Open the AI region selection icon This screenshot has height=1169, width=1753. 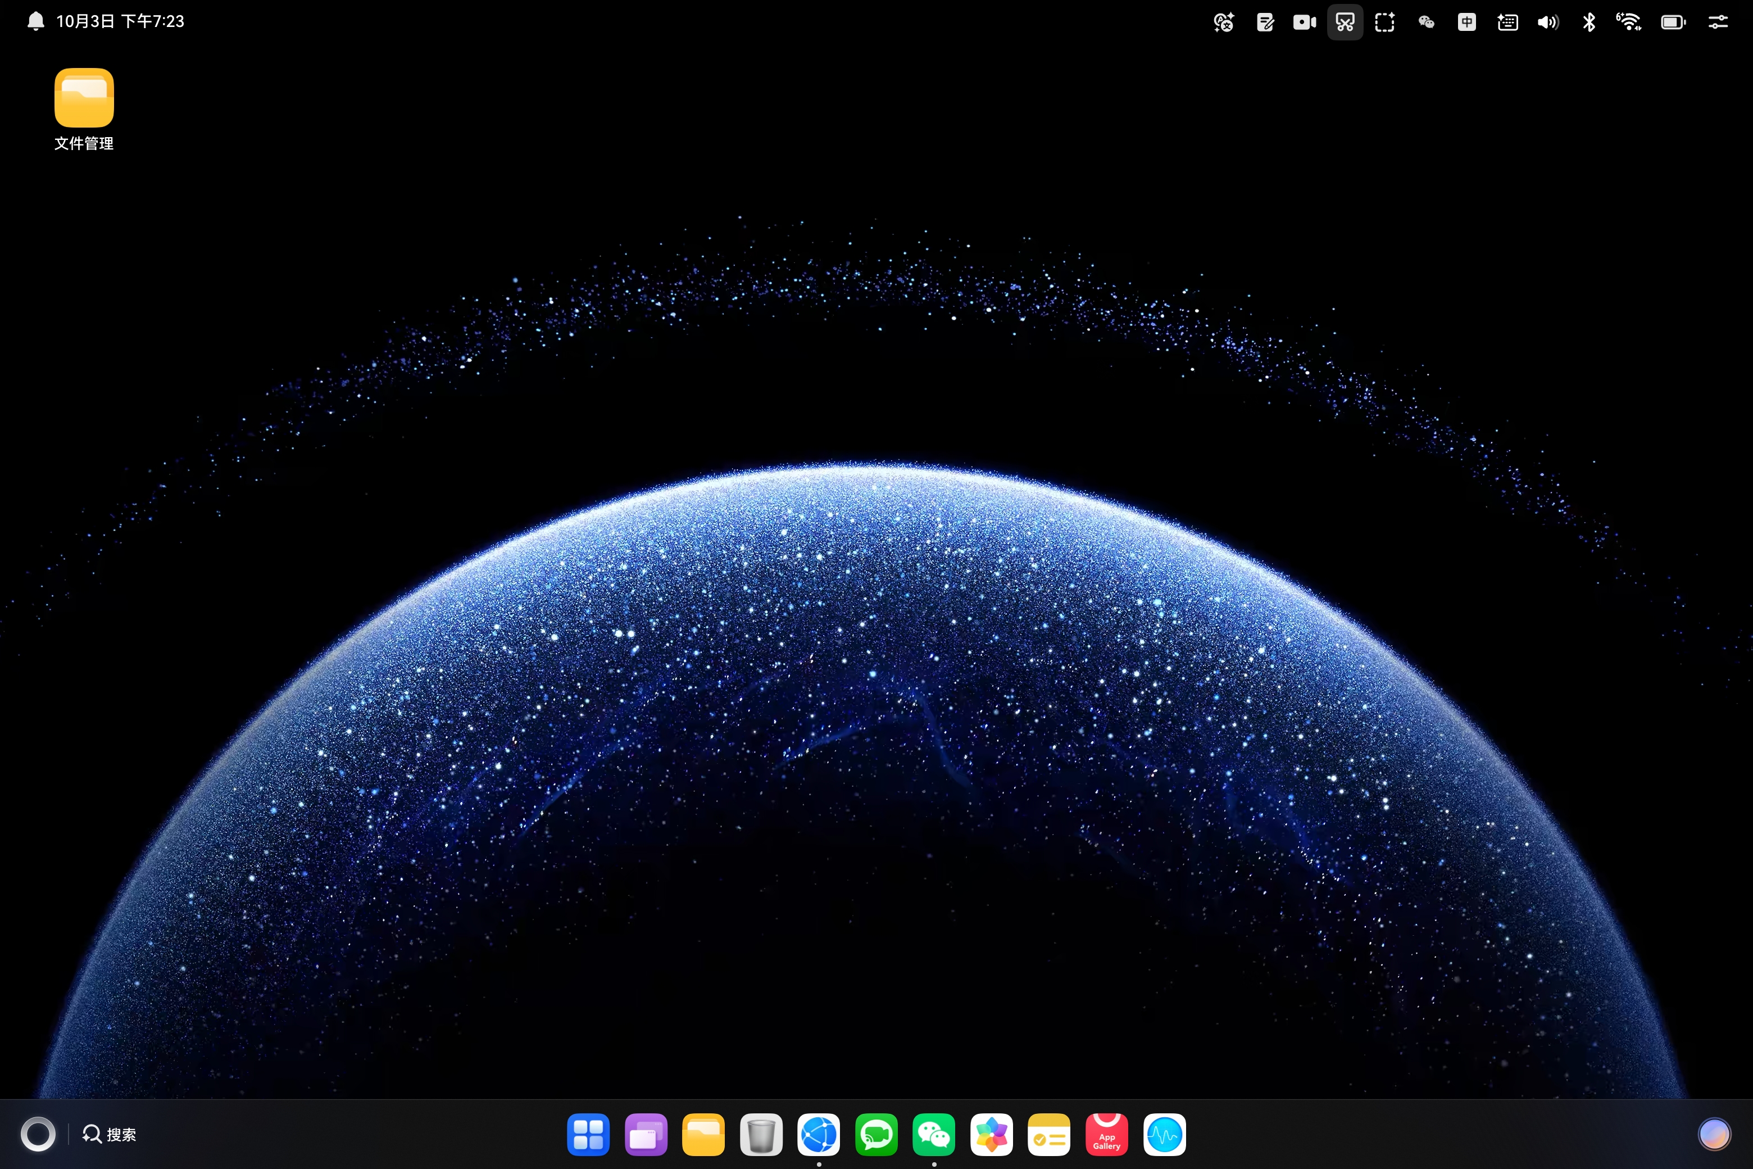click(x=1385, y=22)
